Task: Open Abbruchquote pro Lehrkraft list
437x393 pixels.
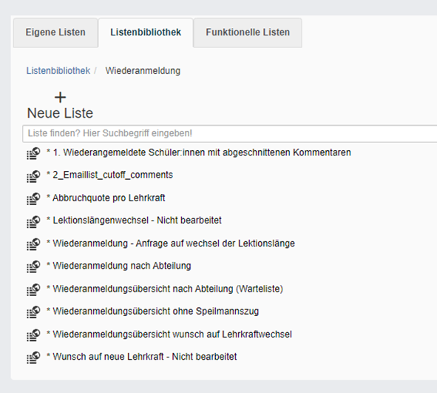Action: [x=106, y=198]
